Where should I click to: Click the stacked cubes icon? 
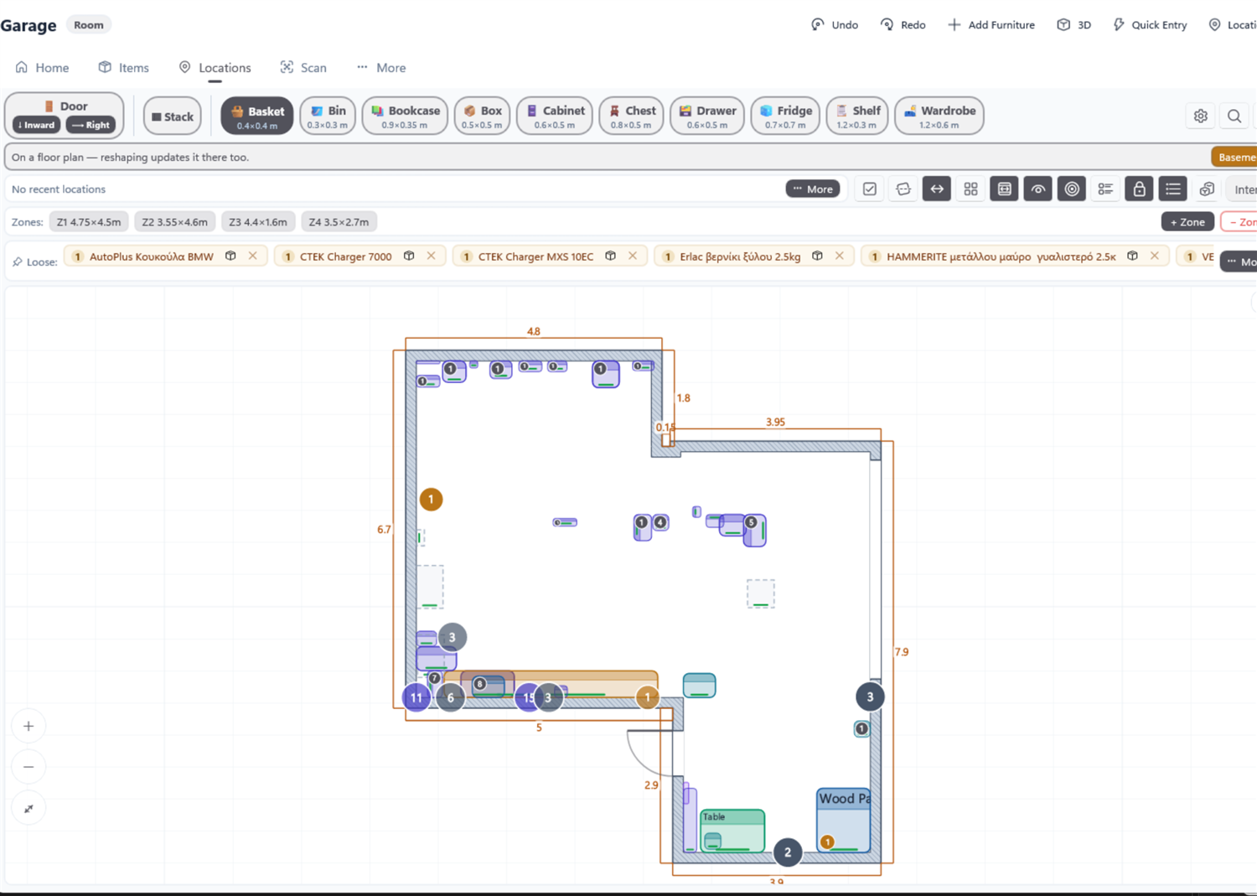point(1207,189)
